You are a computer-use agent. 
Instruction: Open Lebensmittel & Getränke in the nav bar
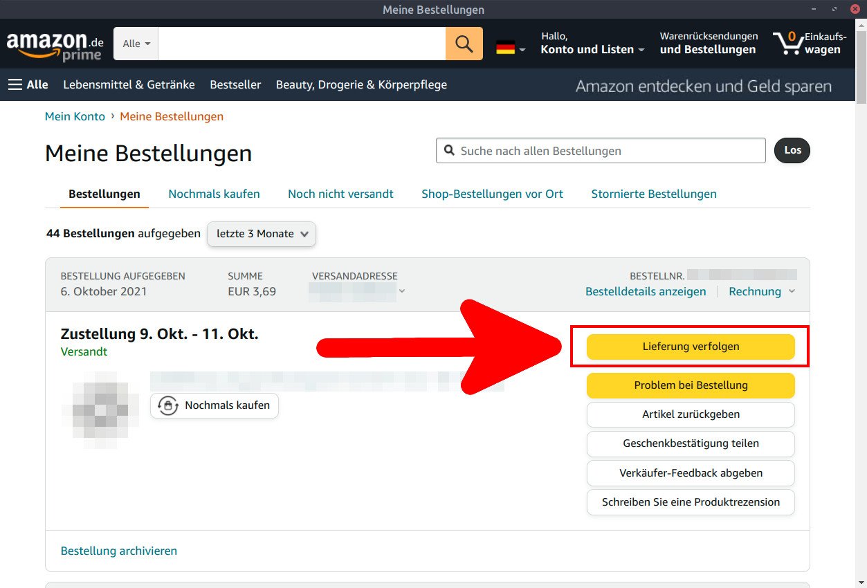click(x=129, y=84)
